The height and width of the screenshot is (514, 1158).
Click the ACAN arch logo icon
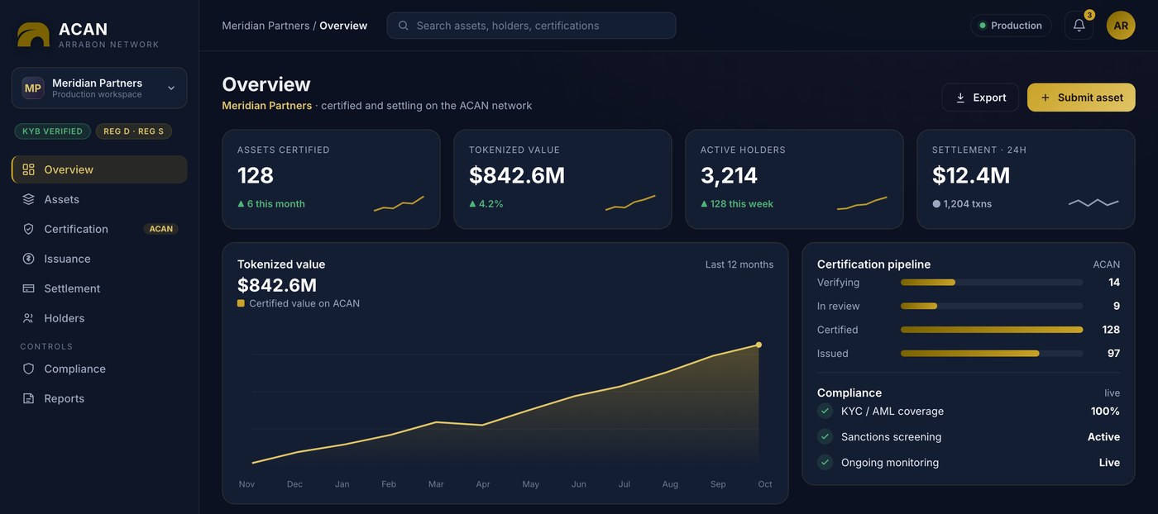click(x=33, y=34)
